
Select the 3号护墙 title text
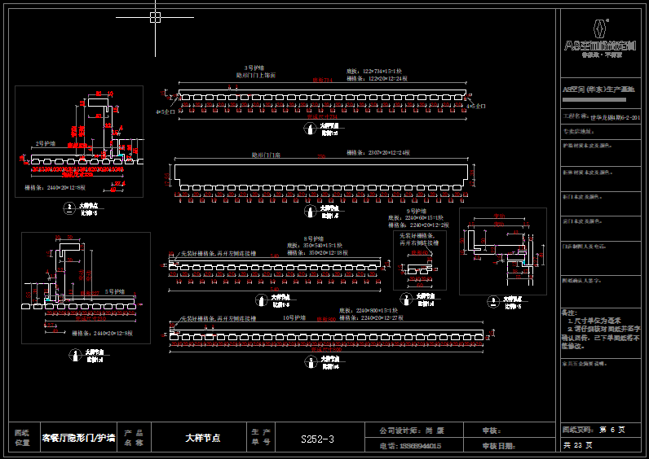[x=255, y=68]
